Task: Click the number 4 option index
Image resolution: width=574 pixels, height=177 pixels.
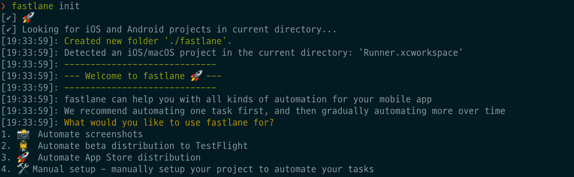Action: coord(4,169)
